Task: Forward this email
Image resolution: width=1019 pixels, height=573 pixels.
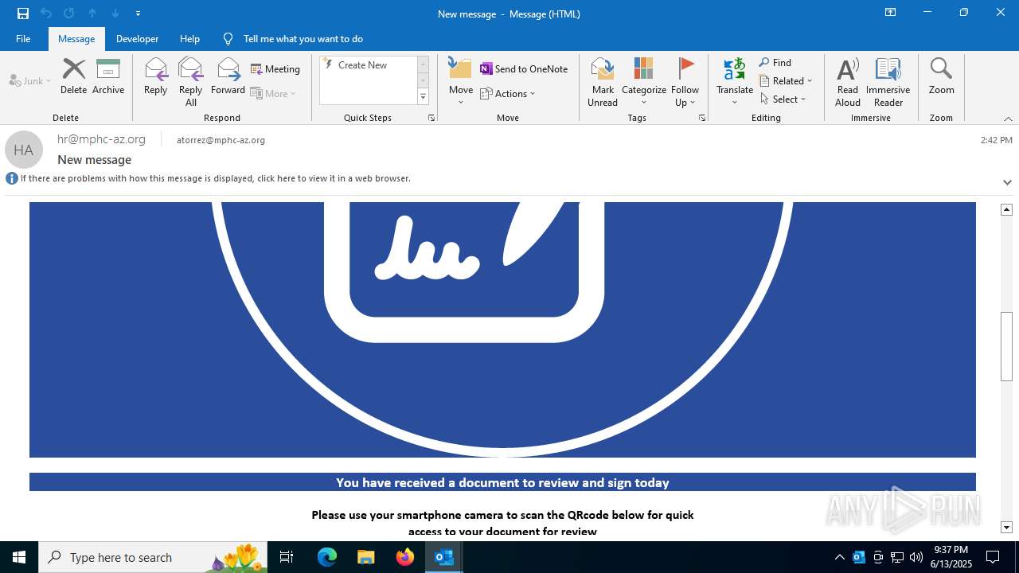Action: [228, 76]
